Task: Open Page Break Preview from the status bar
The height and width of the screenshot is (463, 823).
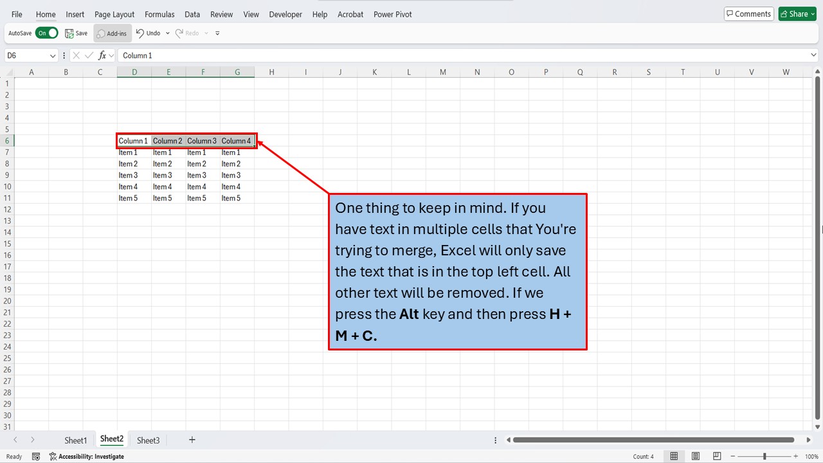Action: (716, 456)
